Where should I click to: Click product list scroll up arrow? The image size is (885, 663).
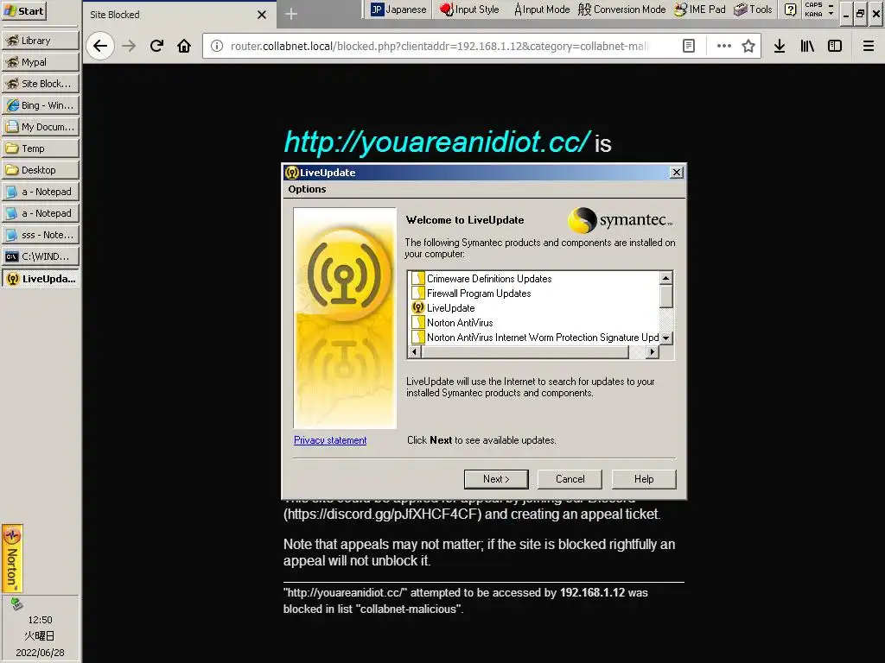pyautogui.click(x=666, y=278)
